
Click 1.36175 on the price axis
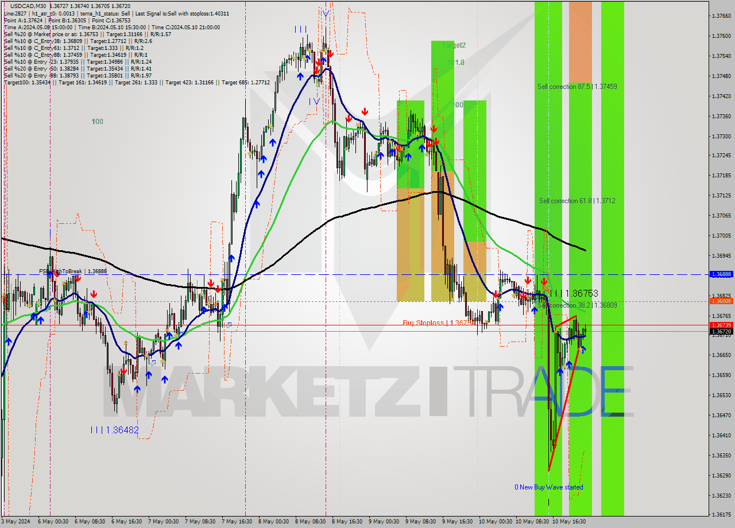pos(721,515)
